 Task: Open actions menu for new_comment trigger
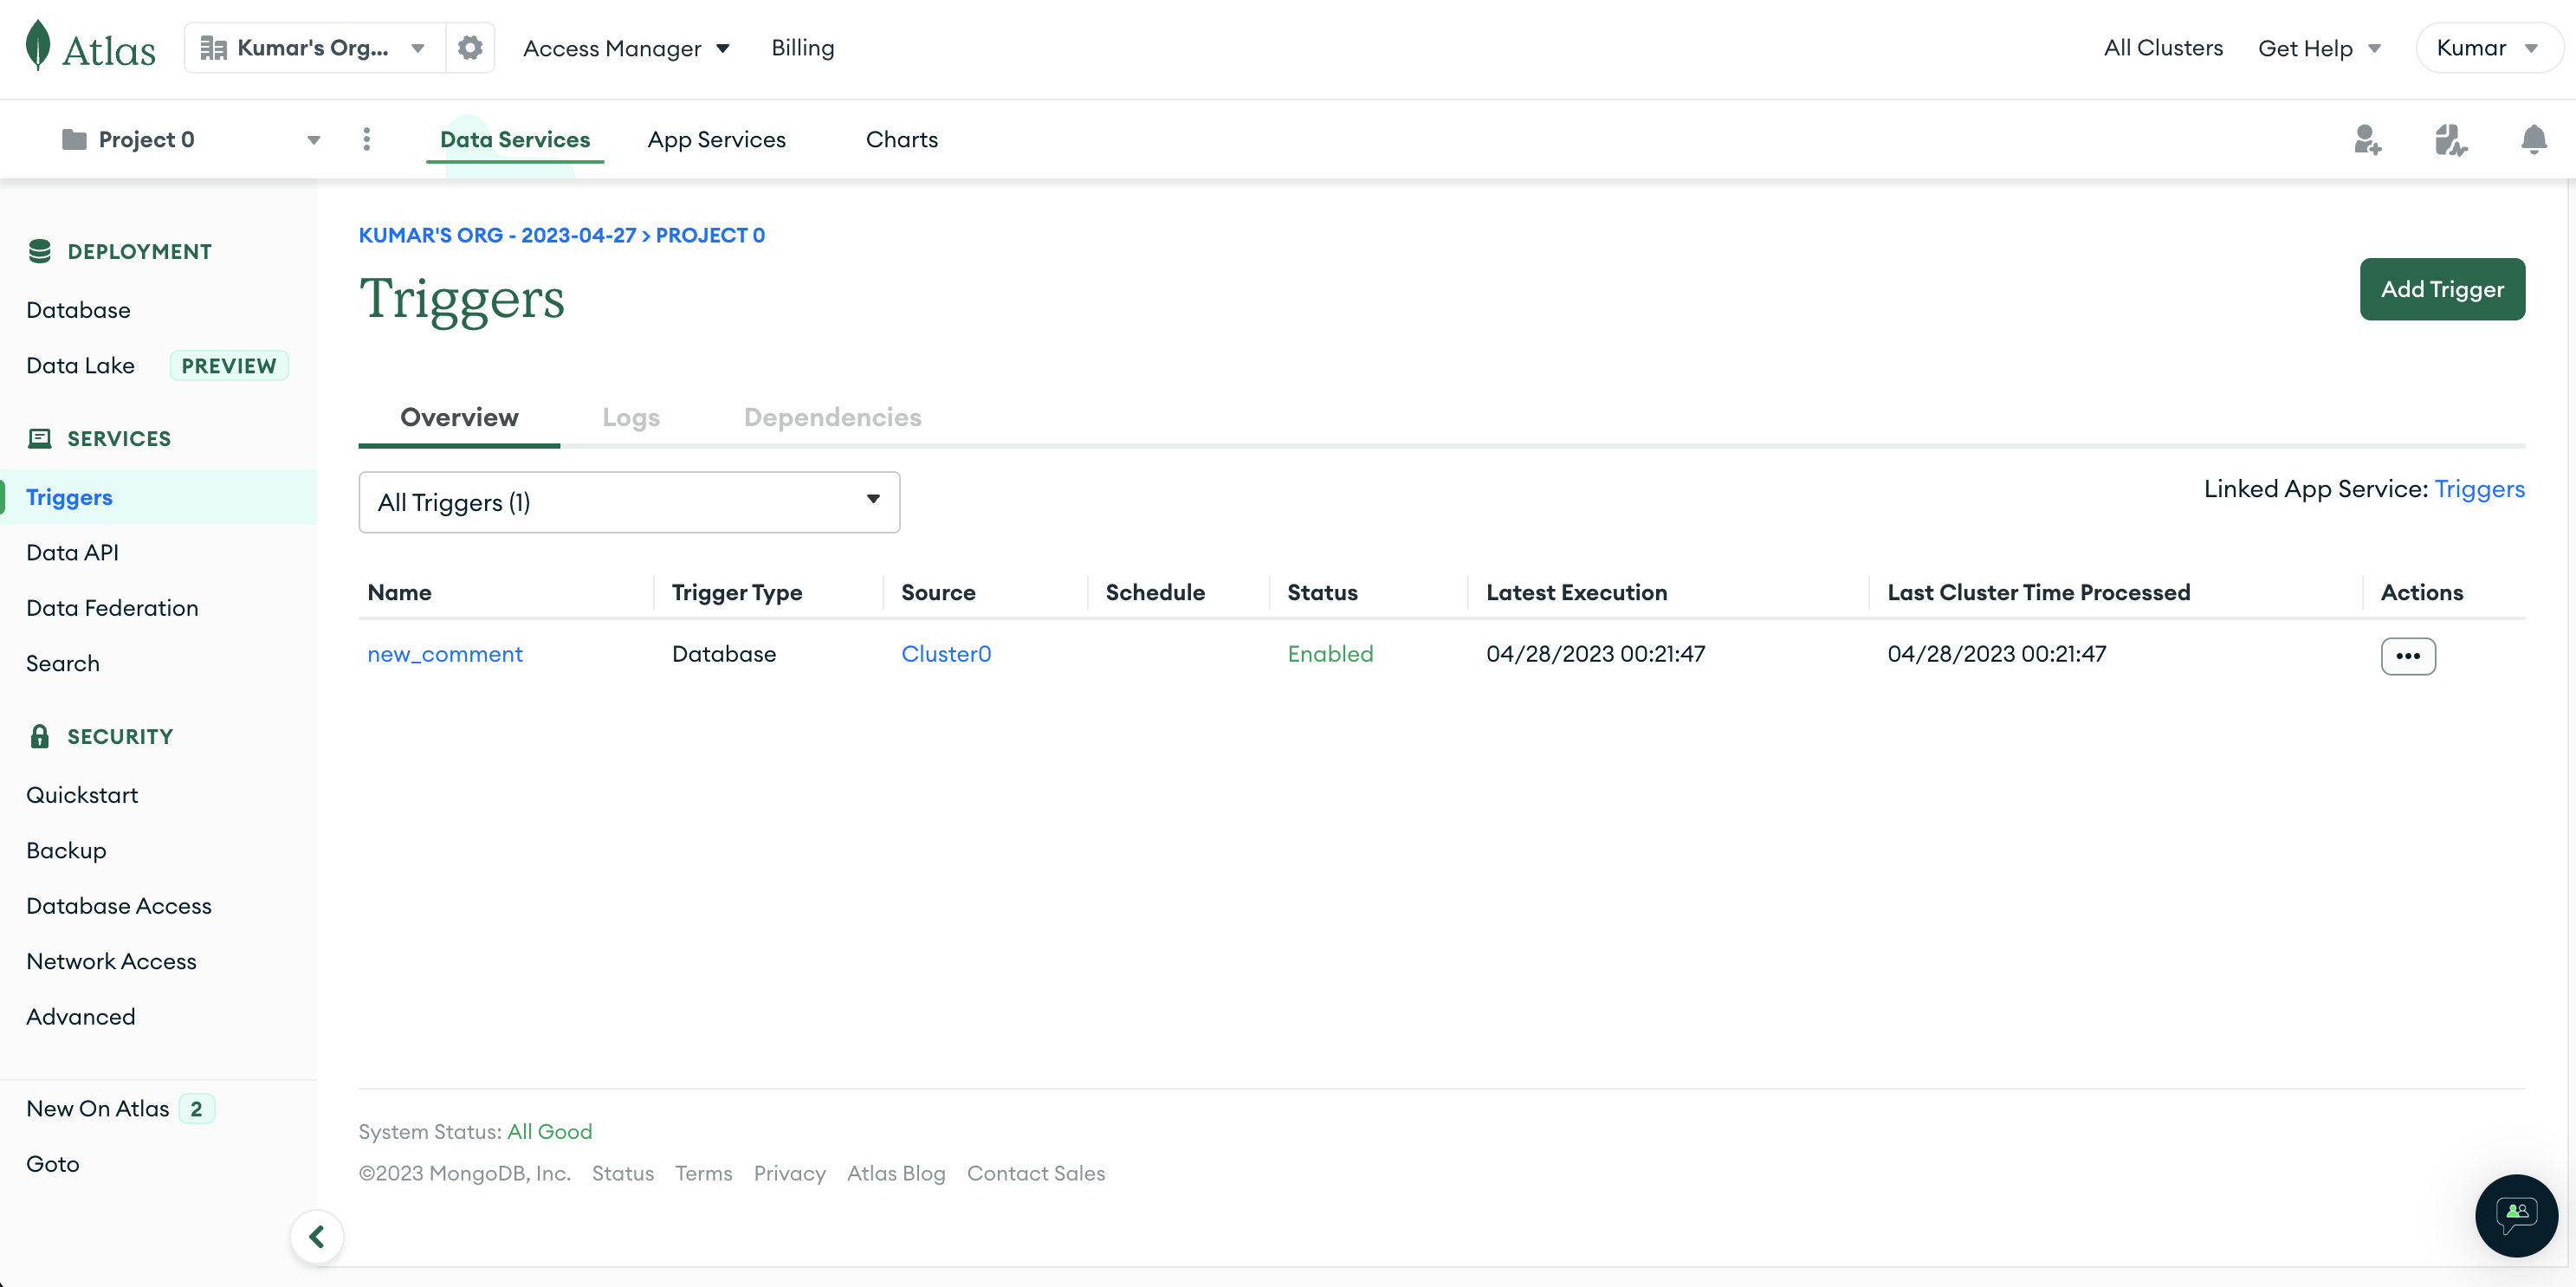coord(2408,656)
